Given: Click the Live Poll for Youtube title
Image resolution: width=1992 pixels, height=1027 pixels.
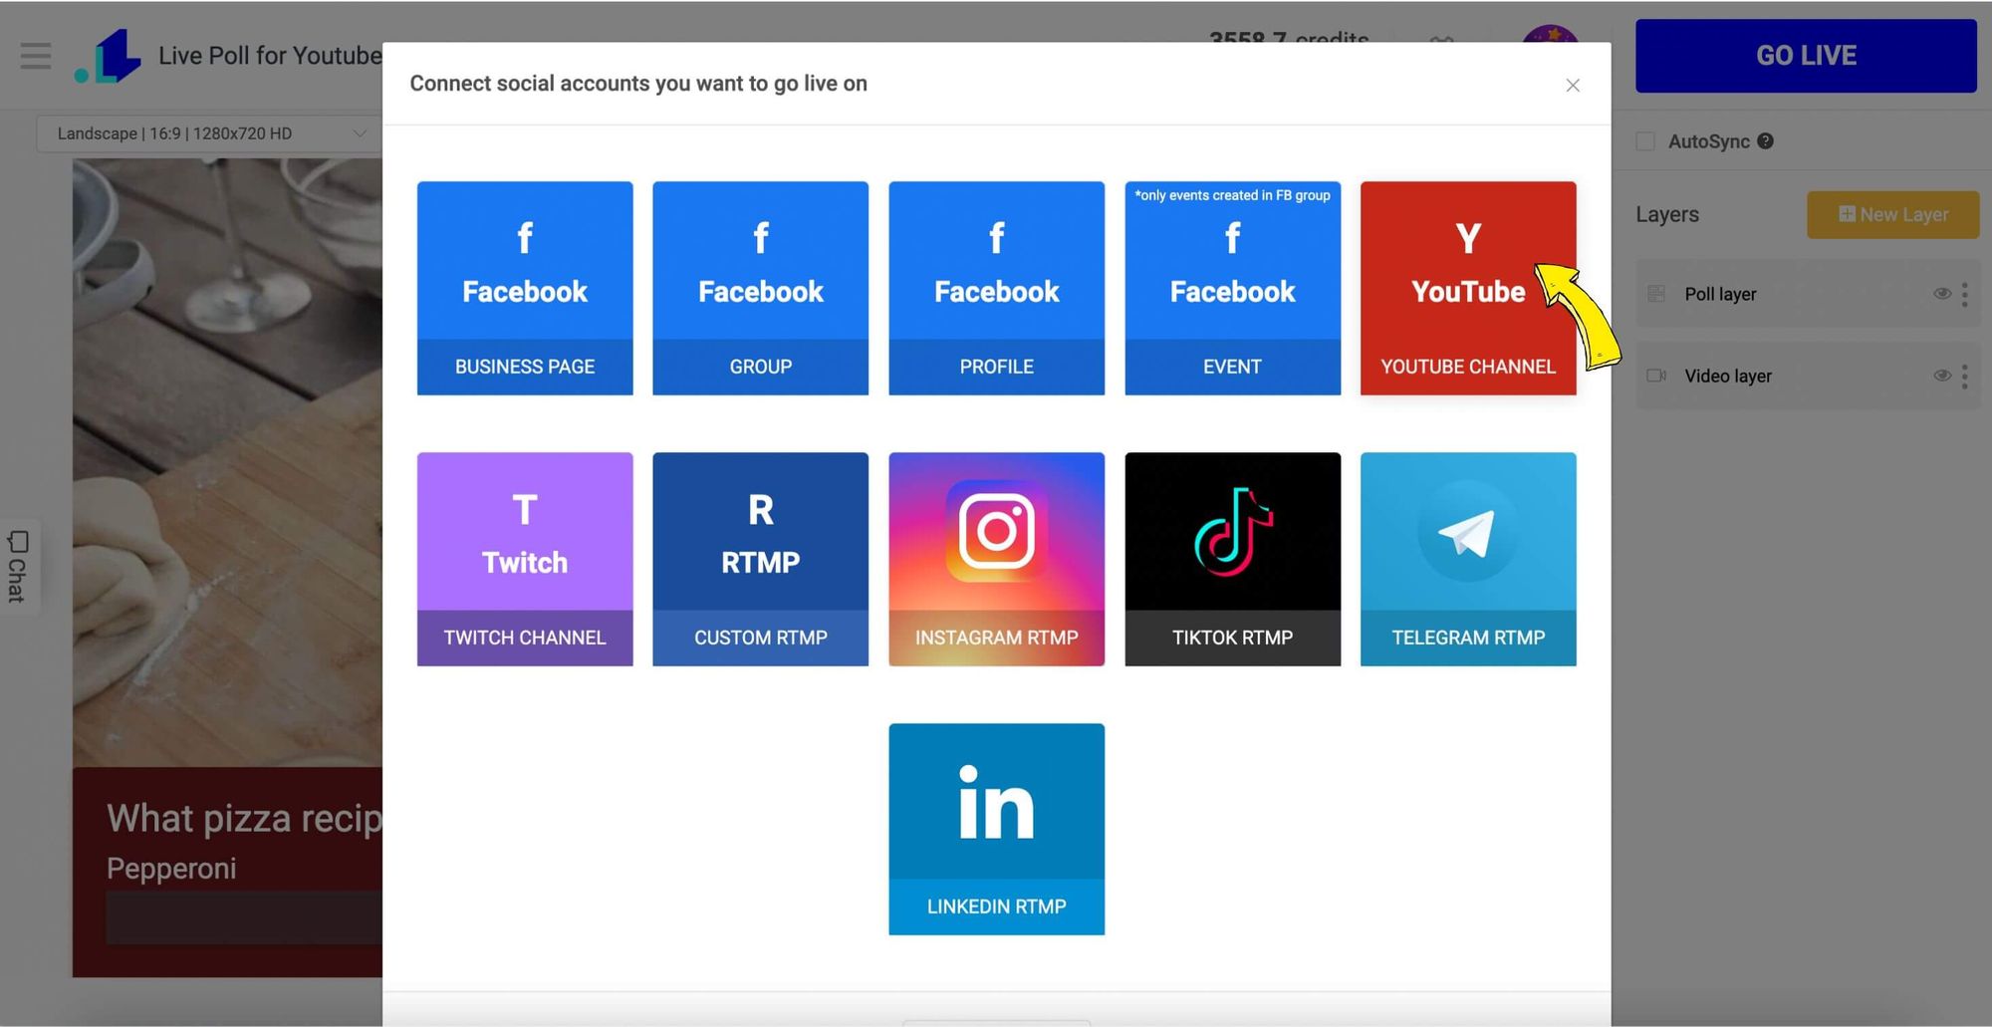Looking at the screenshot, I should (x=270, y=56).
